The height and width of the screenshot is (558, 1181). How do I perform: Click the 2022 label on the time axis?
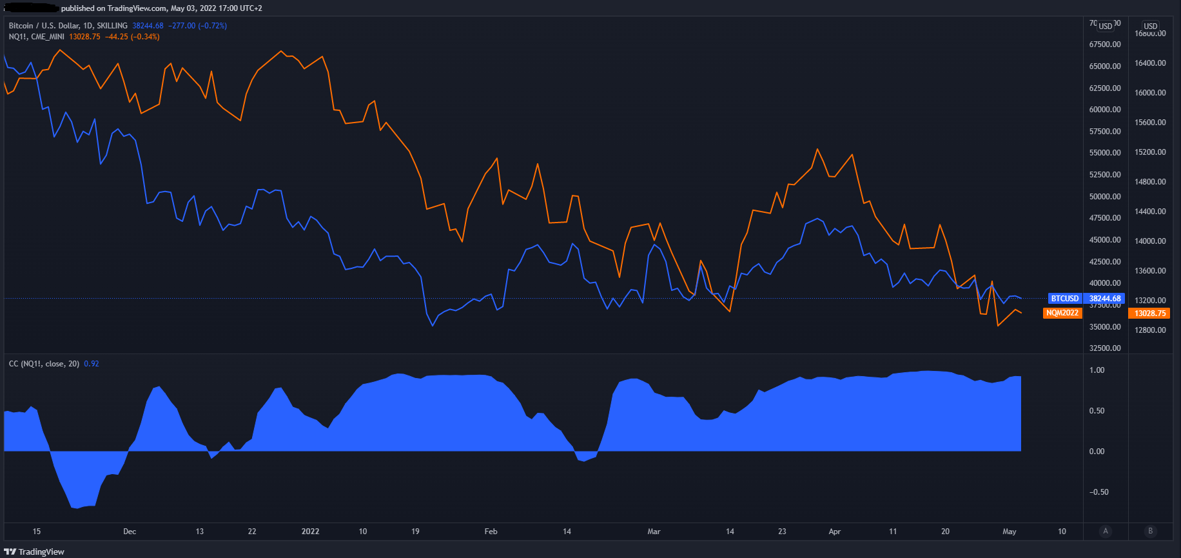tap(311, 532)
